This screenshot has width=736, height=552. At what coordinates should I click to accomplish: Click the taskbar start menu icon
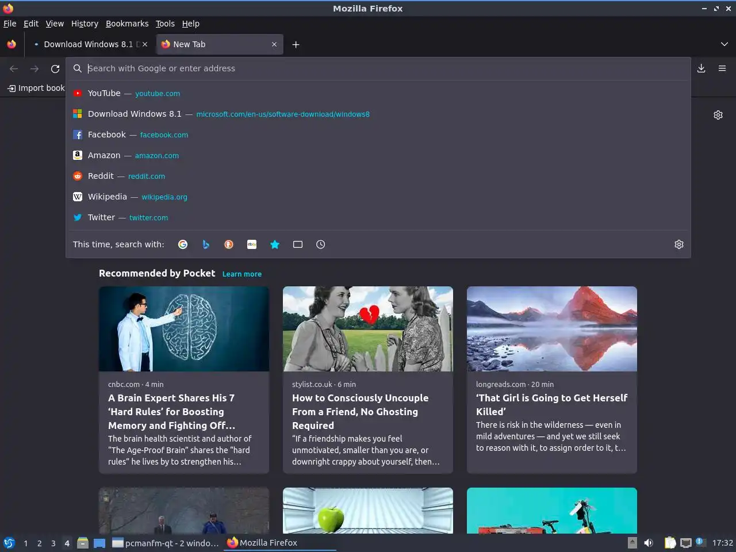coord(9,543)
